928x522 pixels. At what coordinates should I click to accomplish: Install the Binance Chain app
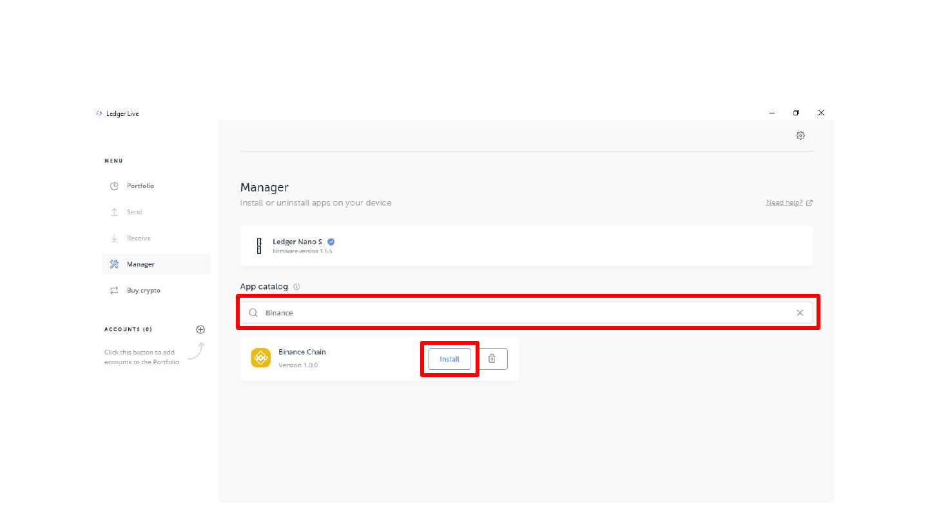click(x=449, y=359)
